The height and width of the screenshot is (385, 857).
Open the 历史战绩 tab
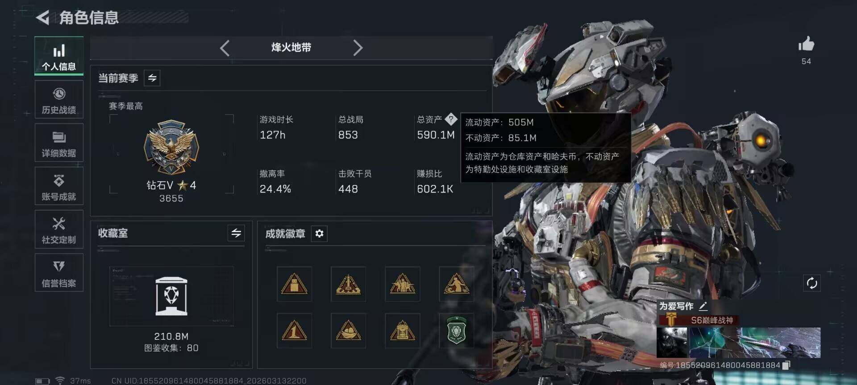(59, 100)
